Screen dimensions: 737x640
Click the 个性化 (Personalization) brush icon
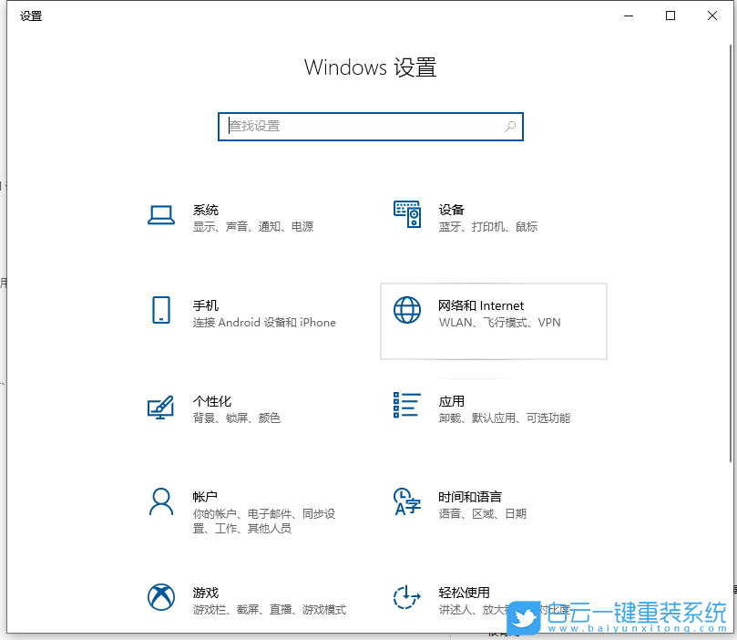(161, 408)
